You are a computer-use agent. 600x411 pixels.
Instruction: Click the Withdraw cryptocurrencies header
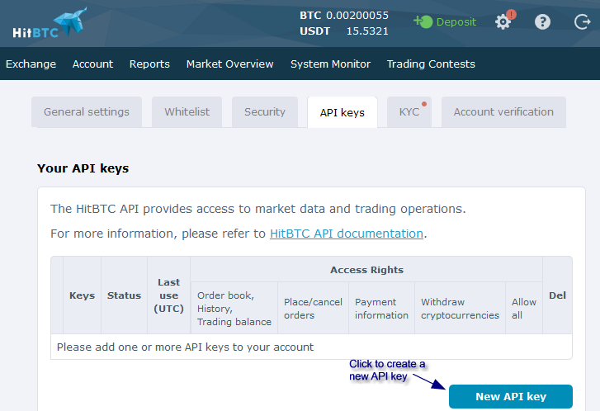click(x=460, y=309)
